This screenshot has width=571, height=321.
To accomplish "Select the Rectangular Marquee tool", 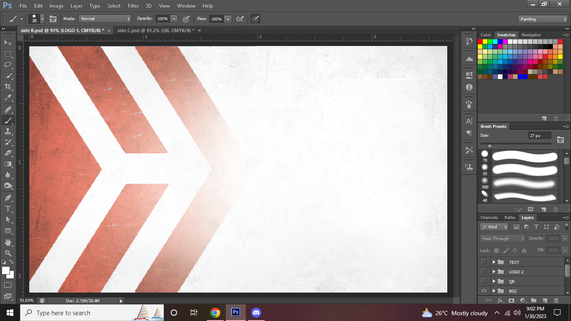I will pyautogui.click(x=8, y=54).
